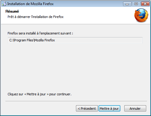This screenshot has width=151, height=116.
Task: Click the pour continuer text at bottom
Action: pyautogui.click(x=60, y=94)
